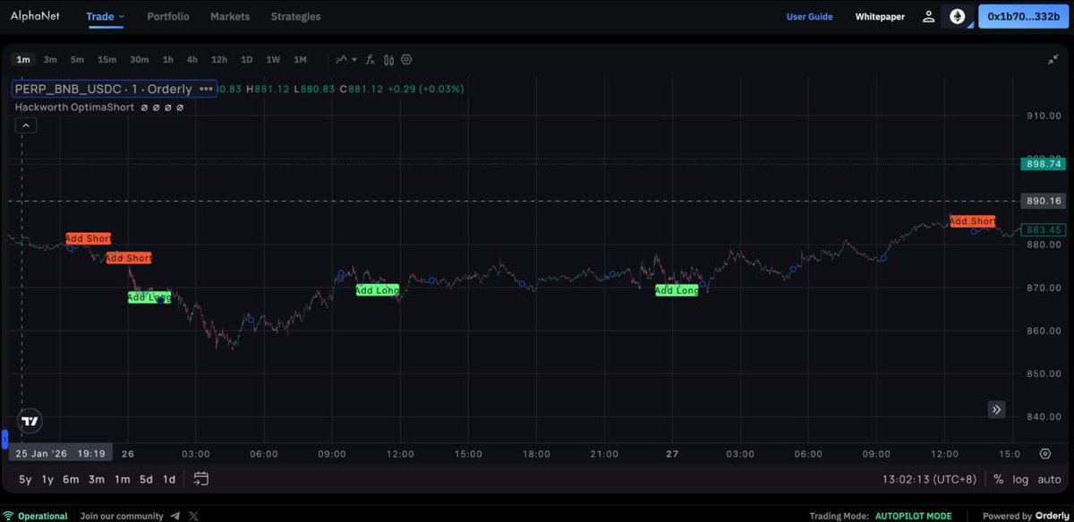Select the 5y date range
Screen dimensions: 1074x522
[x=25, y=479]
